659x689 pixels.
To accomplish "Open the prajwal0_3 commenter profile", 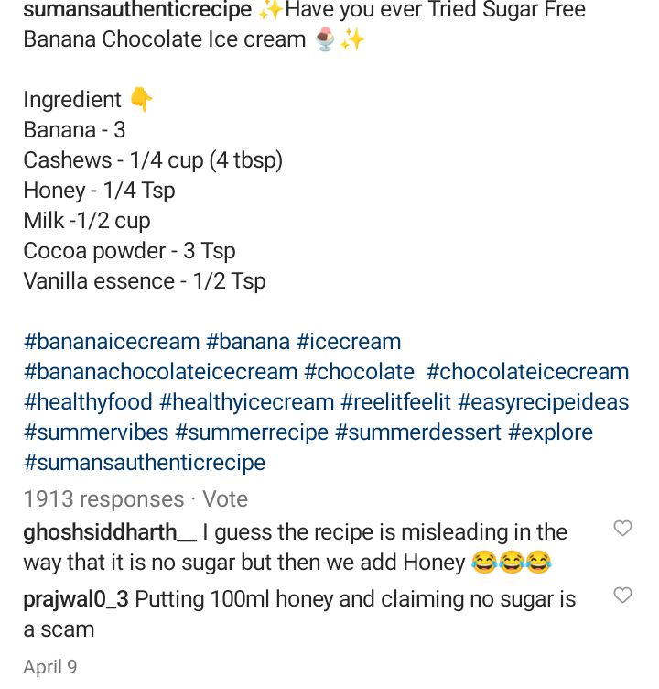I will pyautogui.click(x=76, y=599).
